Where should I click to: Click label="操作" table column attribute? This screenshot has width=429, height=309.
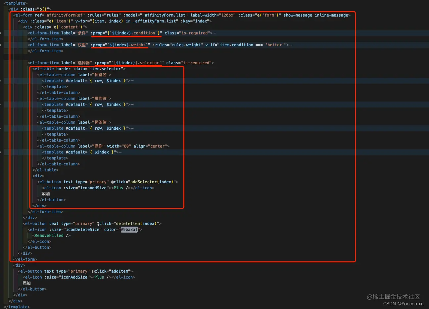pos(91,146)
